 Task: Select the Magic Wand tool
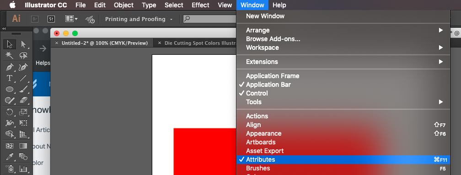[x=10, y=55]
